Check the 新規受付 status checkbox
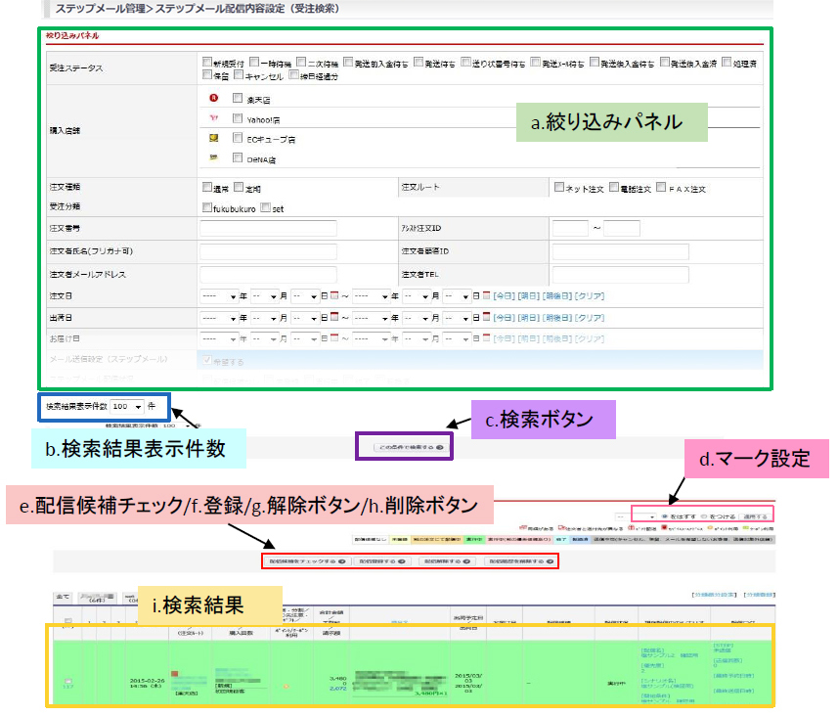838x716 pixels. 207,62
